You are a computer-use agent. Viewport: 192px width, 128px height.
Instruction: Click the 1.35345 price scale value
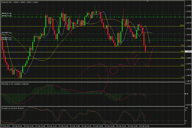(188, 17)
